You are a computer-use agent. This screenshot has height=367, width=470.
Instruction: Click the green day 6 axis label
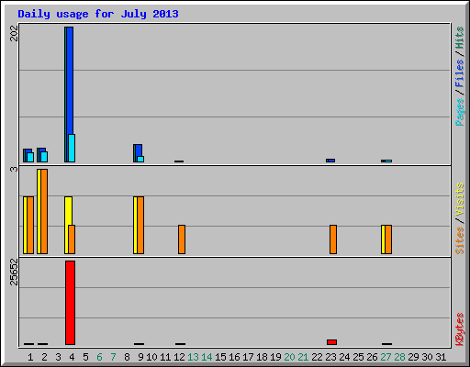pos(99,357)
